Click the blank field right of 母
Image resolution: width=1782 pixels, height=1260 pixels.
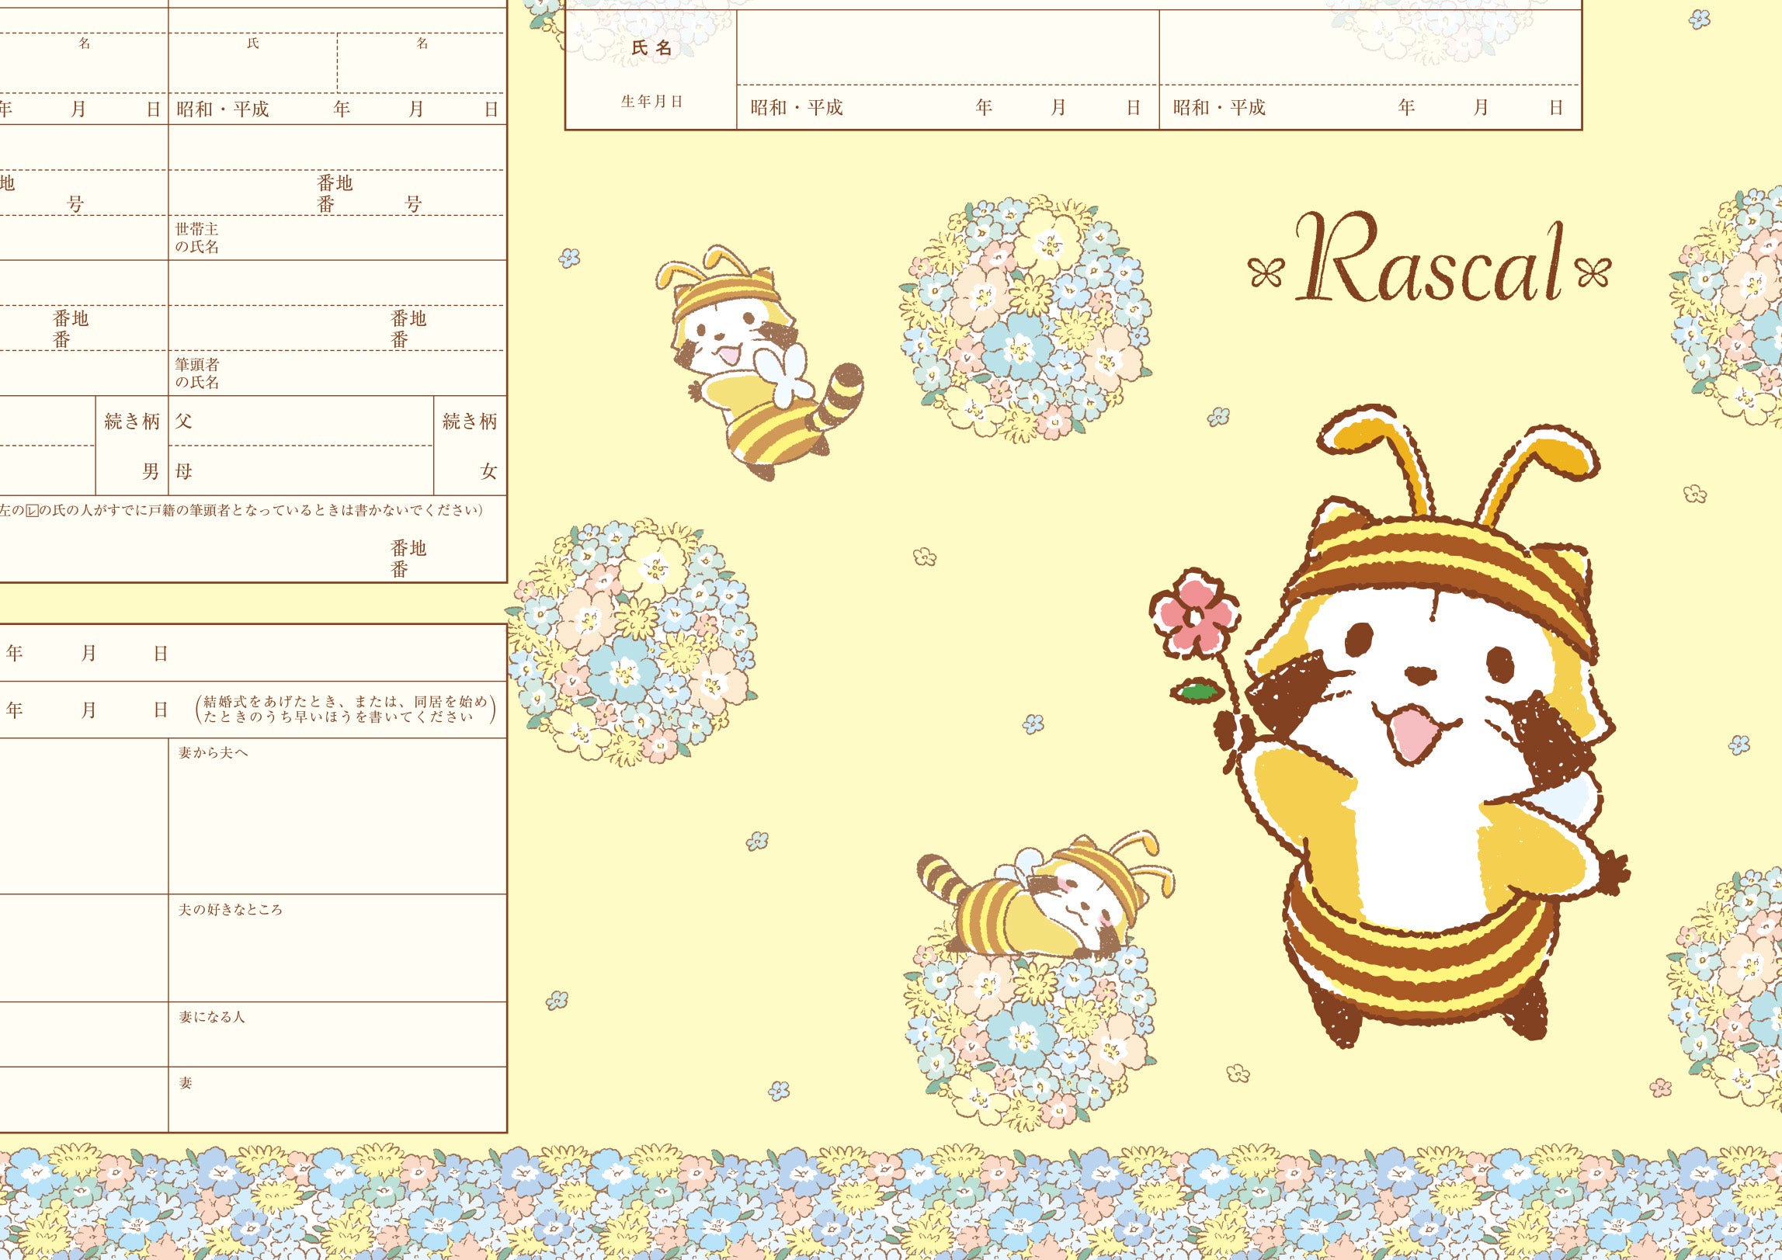(313, 471)
